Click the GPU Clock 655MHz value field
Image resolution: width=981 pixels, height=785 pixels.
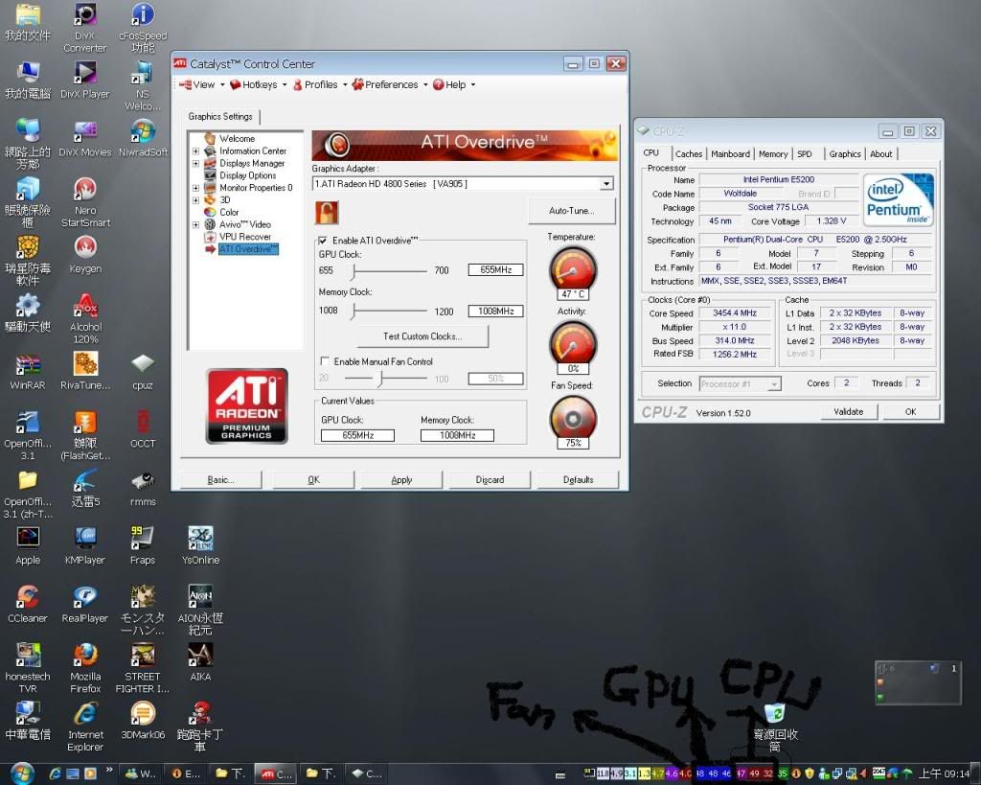click(x=495, y=269)
